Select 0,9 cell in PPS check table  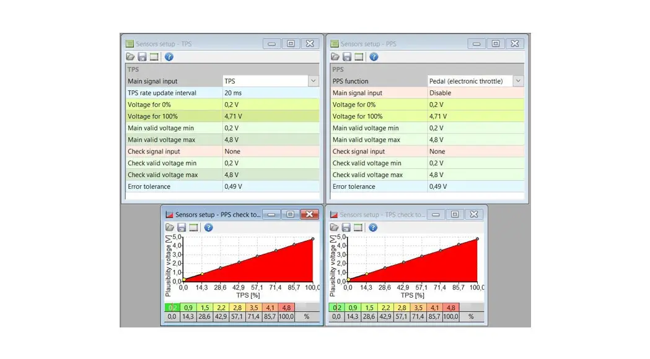pyautogui.click(x=188, y=308)
